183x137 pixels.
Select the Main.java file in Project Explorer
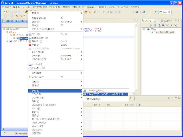pyautogui.click(x=24, y=38)
